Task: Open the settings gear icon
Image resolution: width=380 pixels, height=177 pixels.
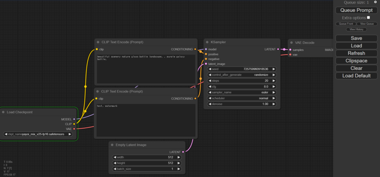Action: [x=375, y=2]
